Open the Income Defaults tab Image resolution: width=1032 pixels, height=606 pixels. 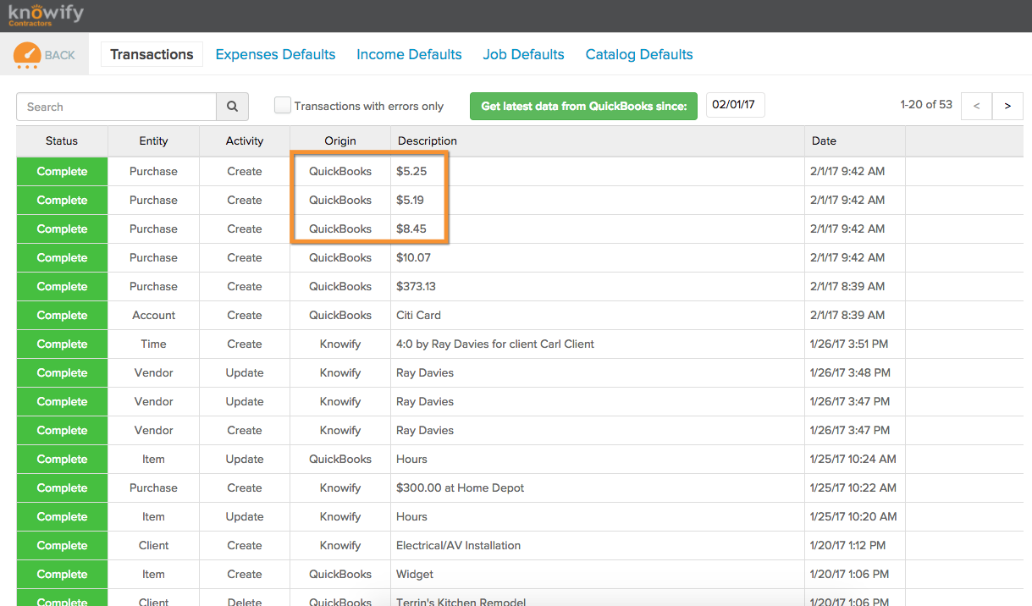point(409,54)
